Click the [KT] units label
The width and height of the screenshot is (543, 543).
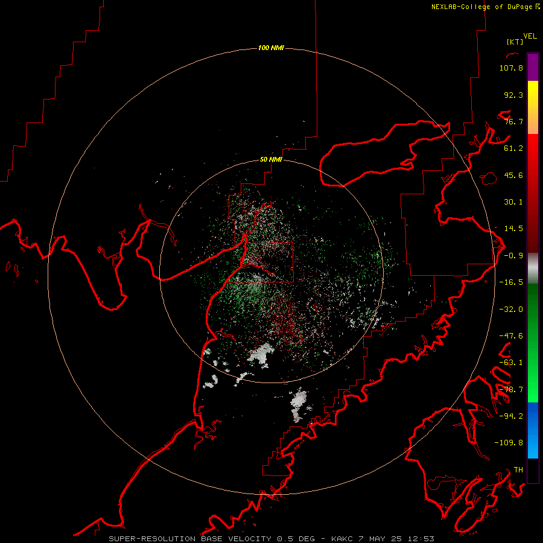point(515,42)
